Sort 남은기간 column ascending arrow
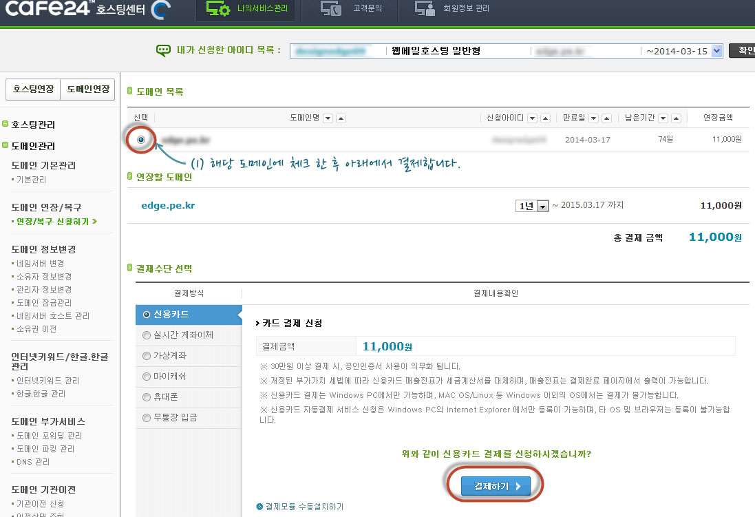The width and height of the screenshot is (755, 517). [676, 118]
